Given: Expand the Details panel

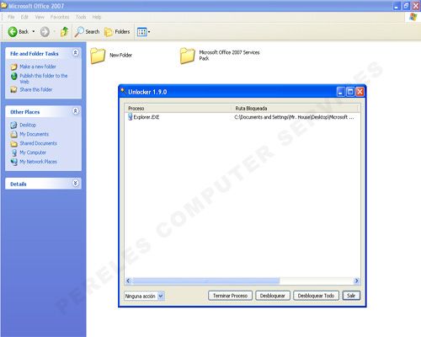Looking at the screenshot, I should 76,183.
